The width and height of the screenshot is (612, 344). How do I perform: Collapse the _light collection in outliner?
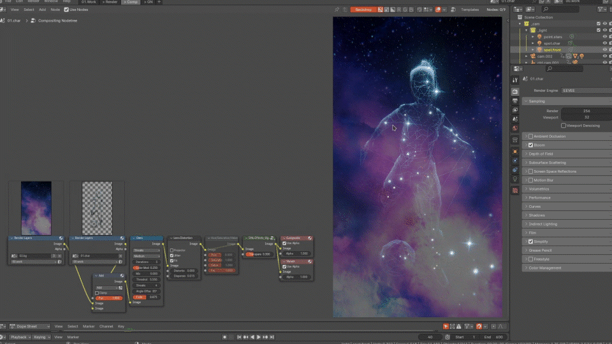click(526, 31)
